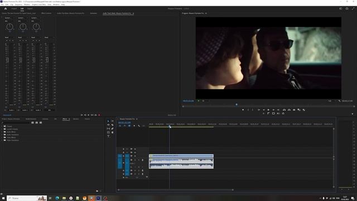Viewport: 357px width, 201px height.
Task: Click Lift button in Program Monitor
Action: [x=284, y=110]
